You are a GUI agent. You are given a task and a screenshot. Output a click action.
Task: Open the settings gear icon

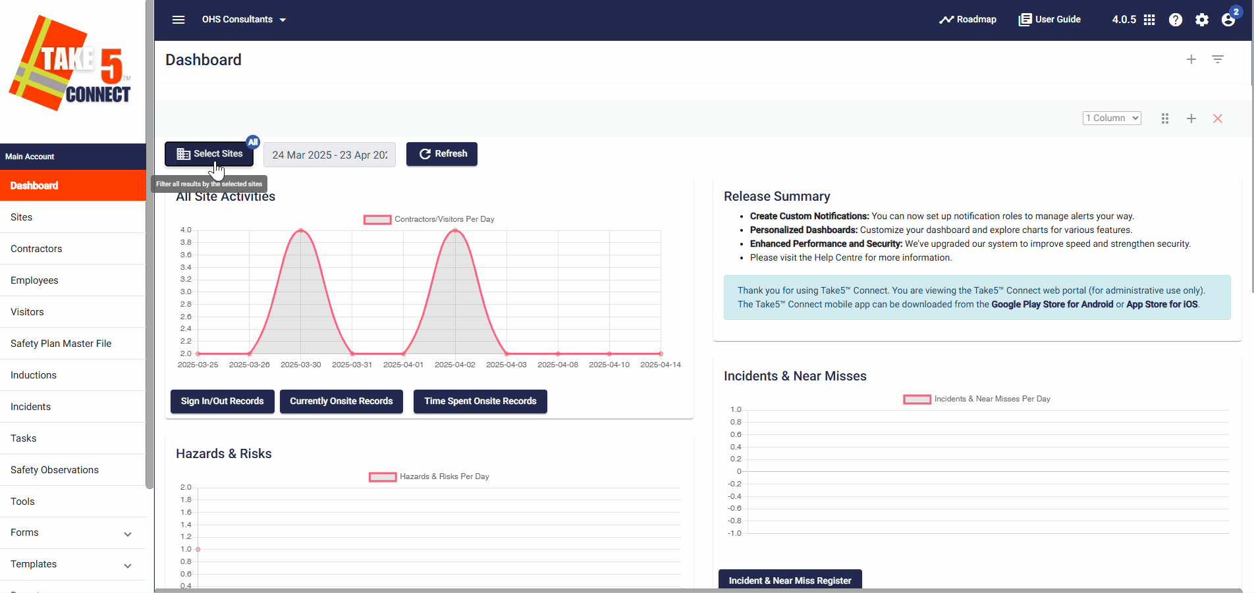[1202, 20]
